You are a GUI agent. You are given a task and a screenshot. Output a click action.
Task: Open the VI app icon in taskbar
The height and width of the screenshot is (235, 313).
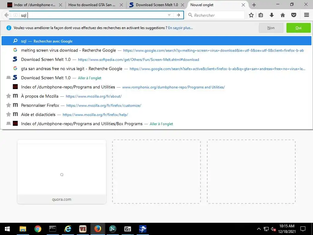(x=83, y=229)
